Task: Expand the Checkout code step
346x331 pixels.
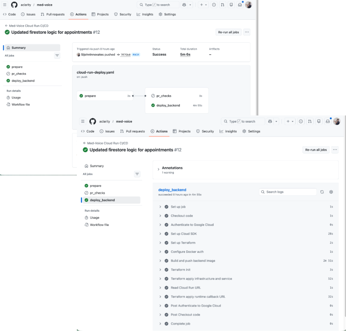Action: point(160,216)
